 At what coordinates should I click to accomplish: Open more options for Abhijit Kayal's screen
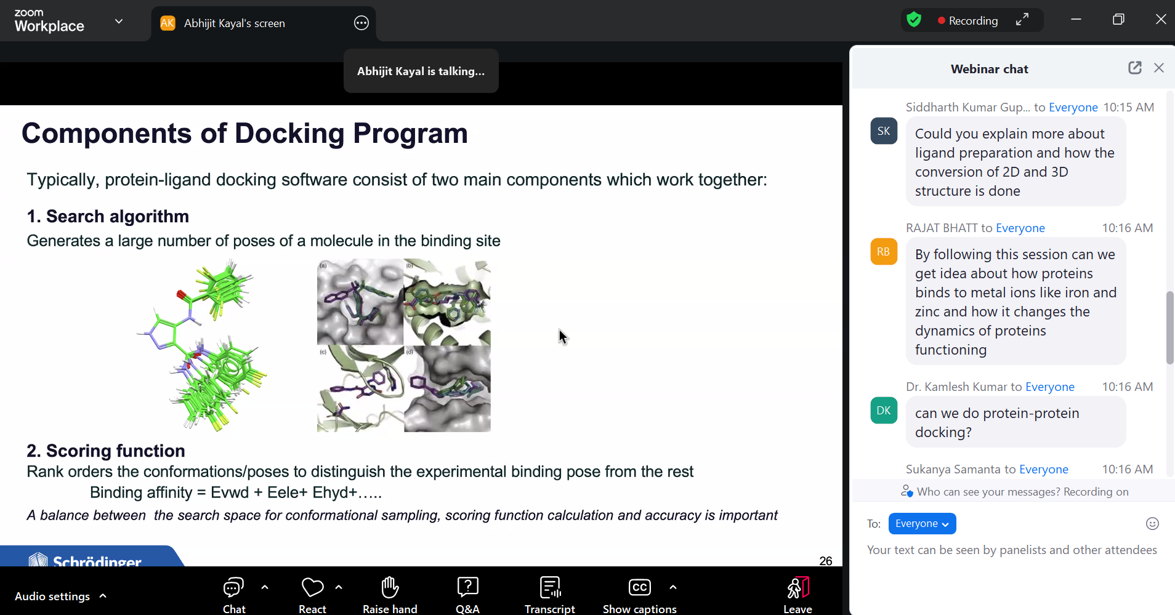point(361,23)
